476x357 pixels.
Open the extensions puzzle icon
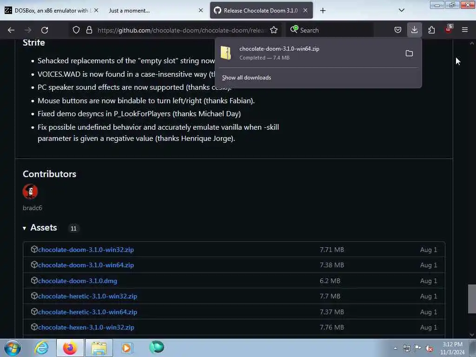[431, 30]
